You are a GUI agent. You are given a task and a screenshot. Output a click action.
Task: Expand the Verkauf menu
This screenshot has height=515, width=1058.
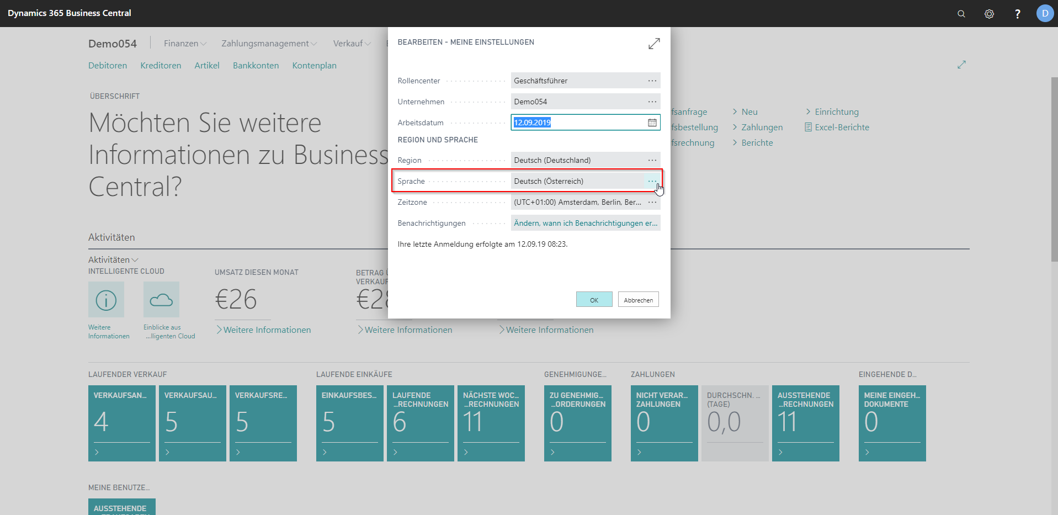352,43
